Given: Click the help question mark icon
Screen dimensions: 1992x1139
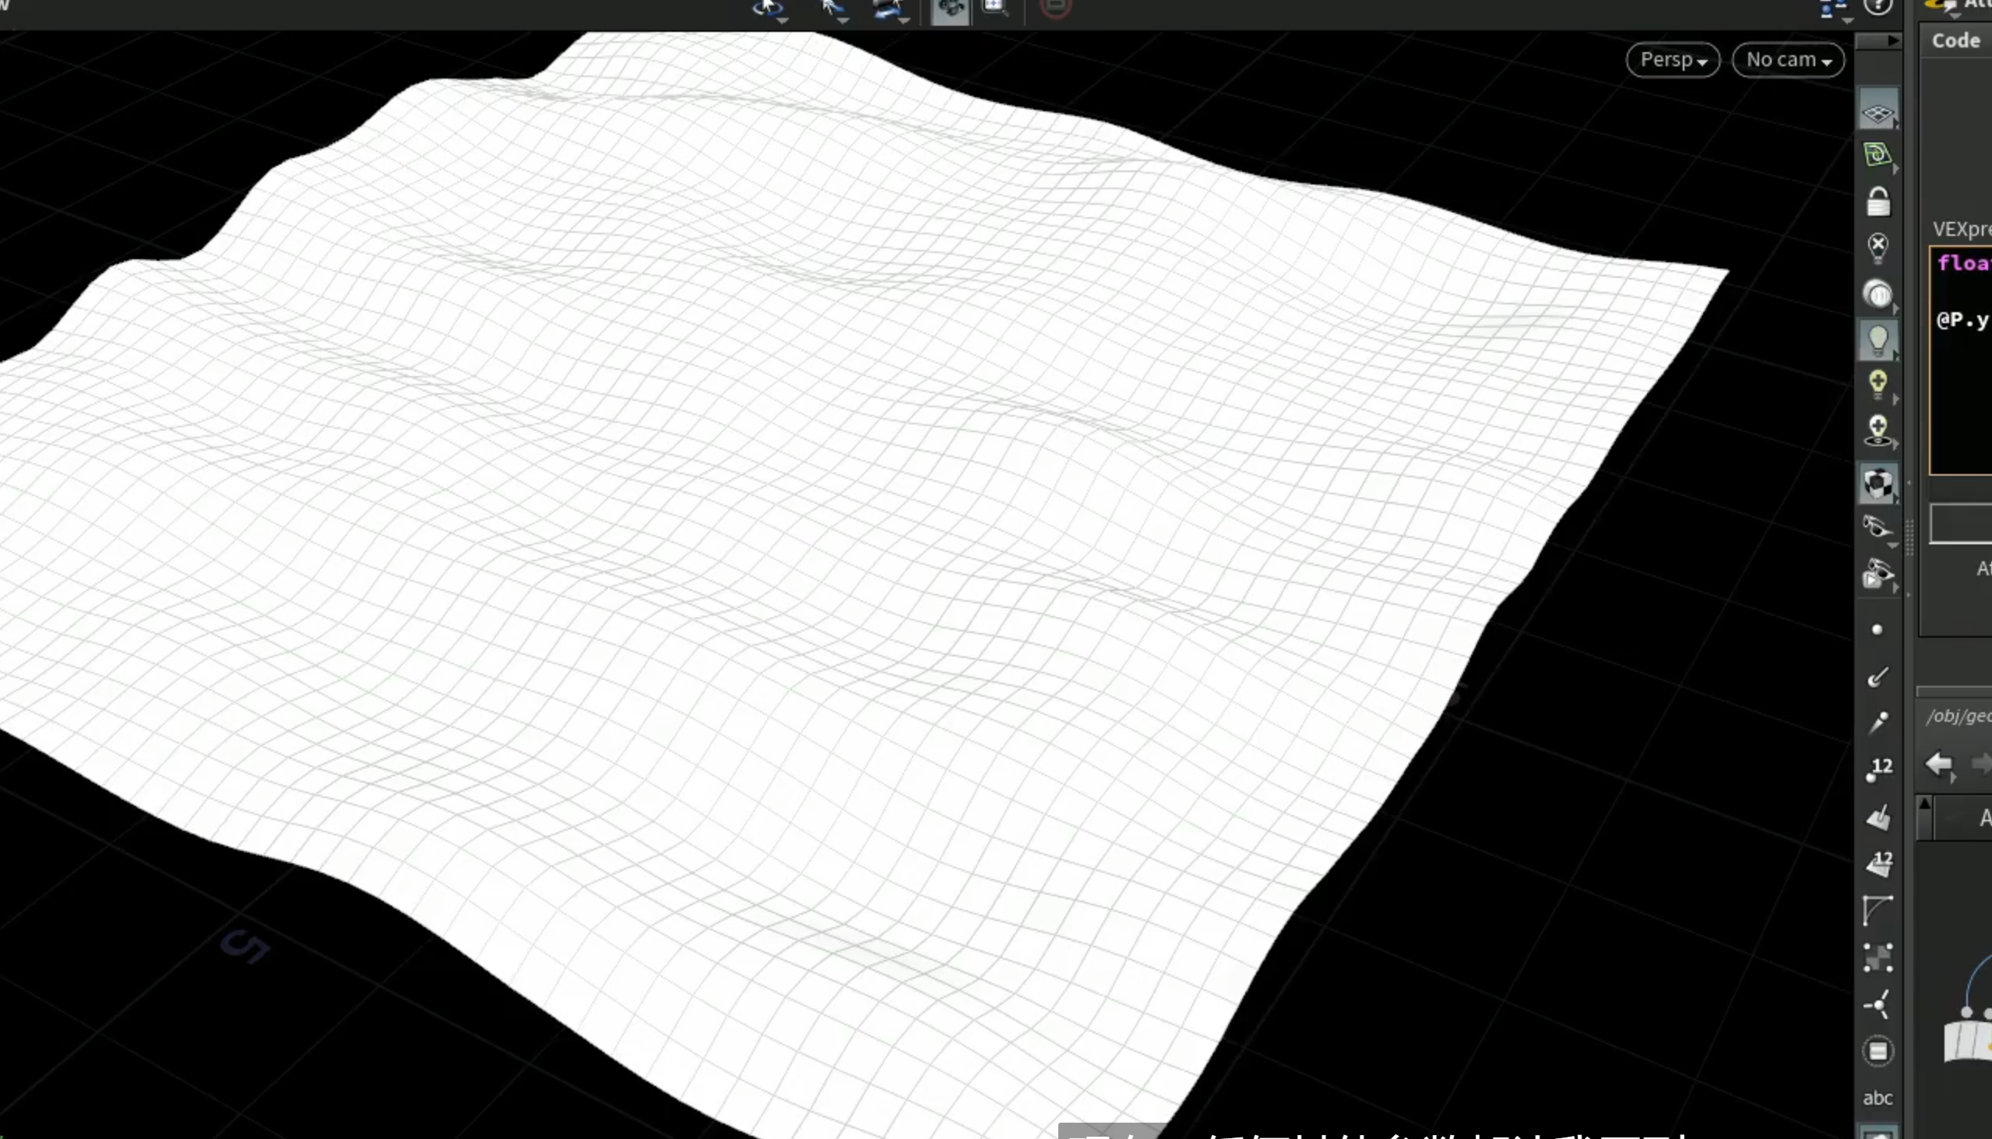Looking at the screenshot, I should pos(1878,7).
